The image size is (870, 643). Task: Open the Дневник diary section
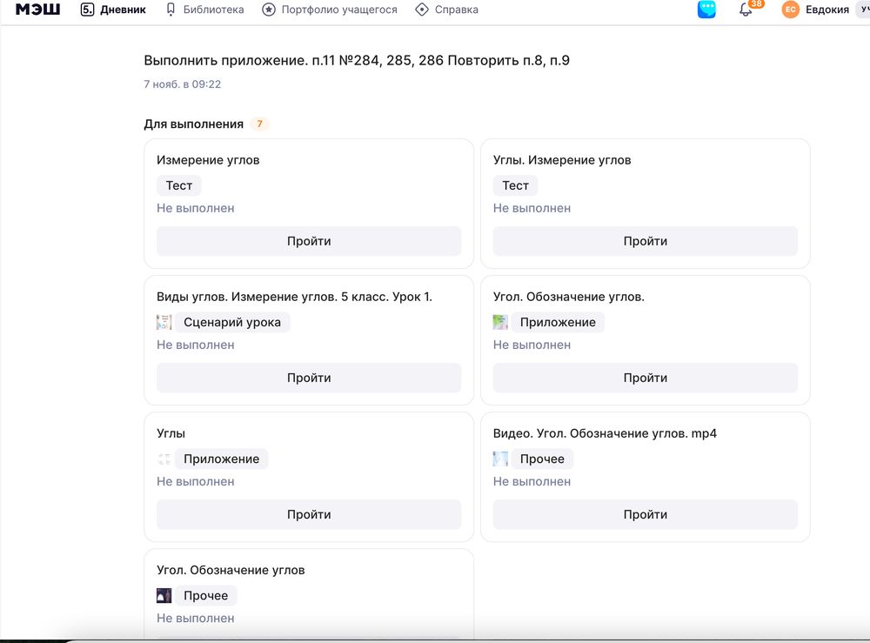pos(113,10)
